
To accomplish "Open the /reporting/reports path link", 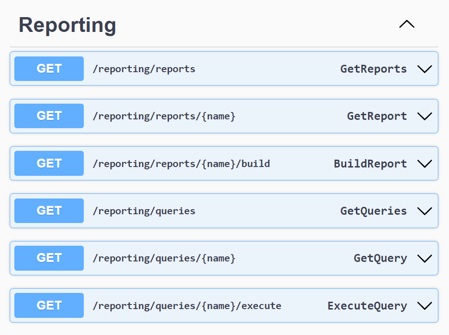I will pyautogui.click(x=144, y=69).
